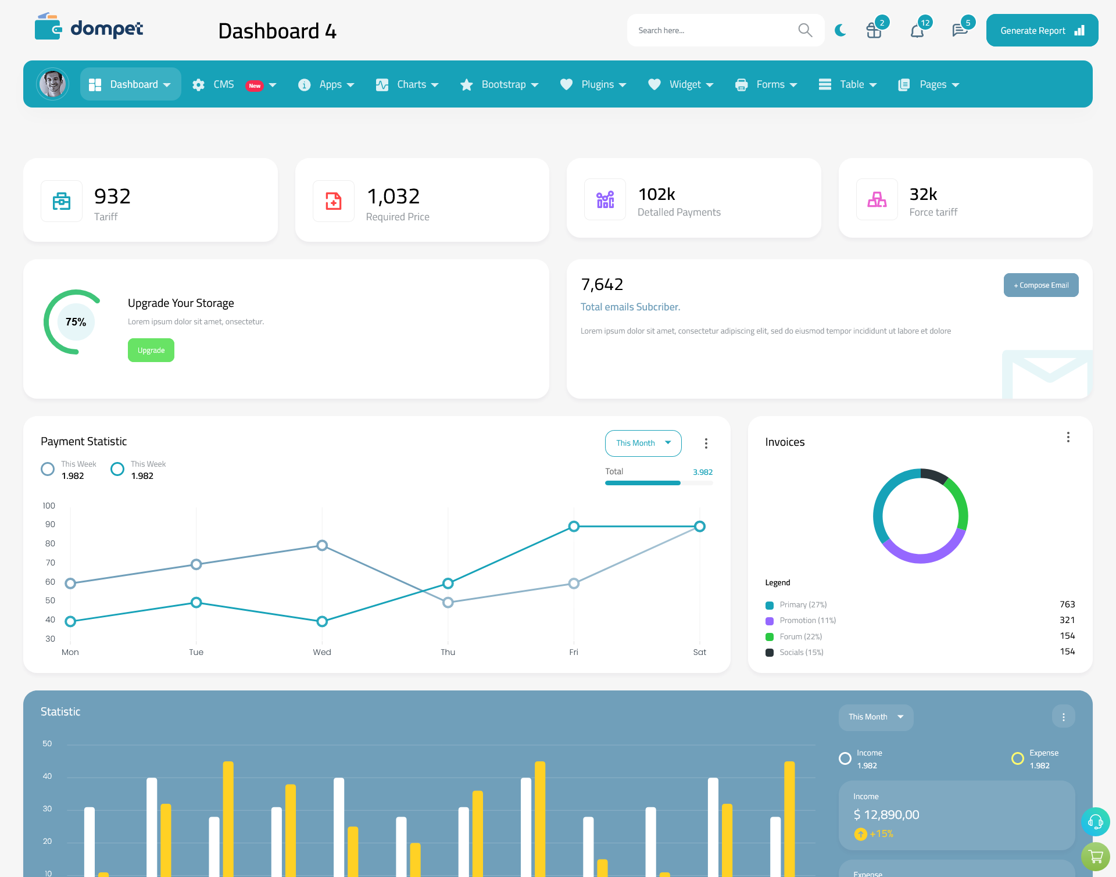Click the Force Tariff building icon

(x=877, y=198)
